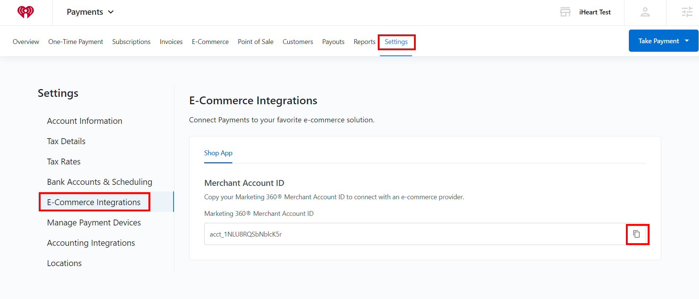
Task: Select the Settings tab
Action: 396,42
